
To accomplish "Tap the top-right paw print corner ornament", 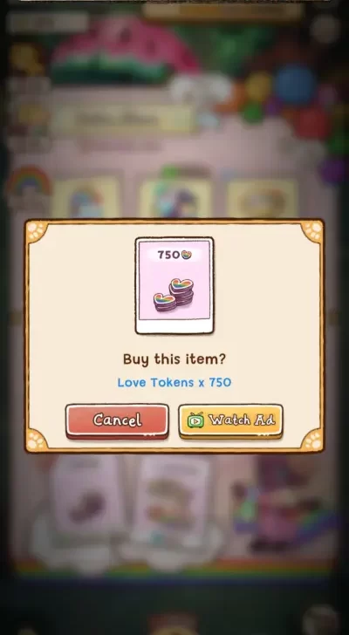I will point(311,232).
